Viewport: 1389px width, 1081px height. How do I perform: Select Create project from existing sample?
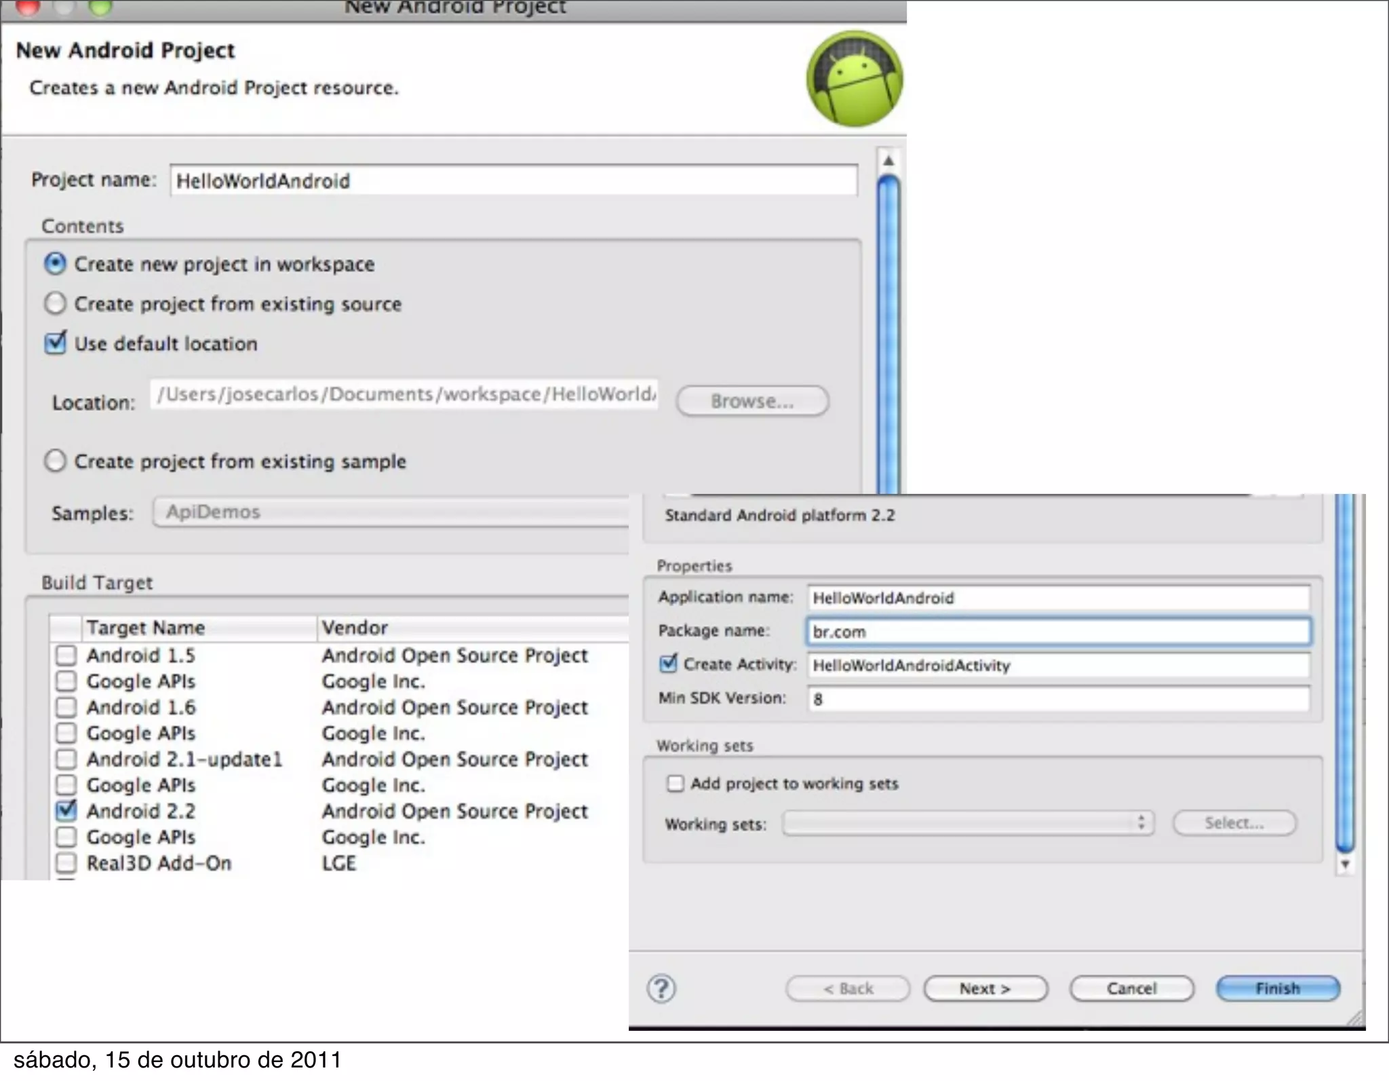pyautogui.click(x=56, y=461)
